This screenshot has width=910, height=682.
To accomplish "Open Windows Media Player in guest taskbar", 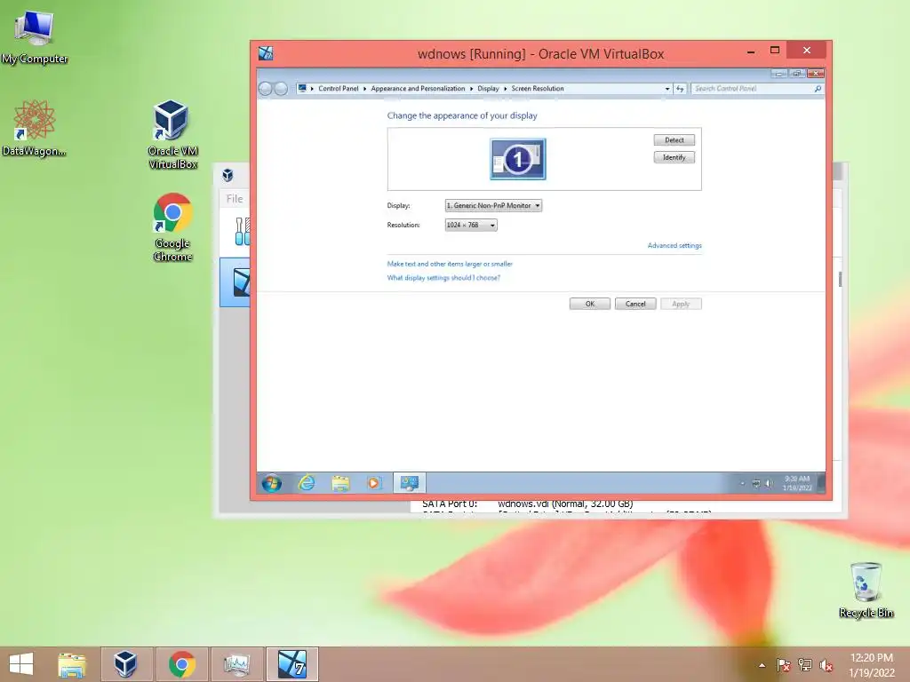I will (374, 482).
